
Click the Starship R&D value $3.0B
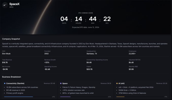(x=131, y=69)
